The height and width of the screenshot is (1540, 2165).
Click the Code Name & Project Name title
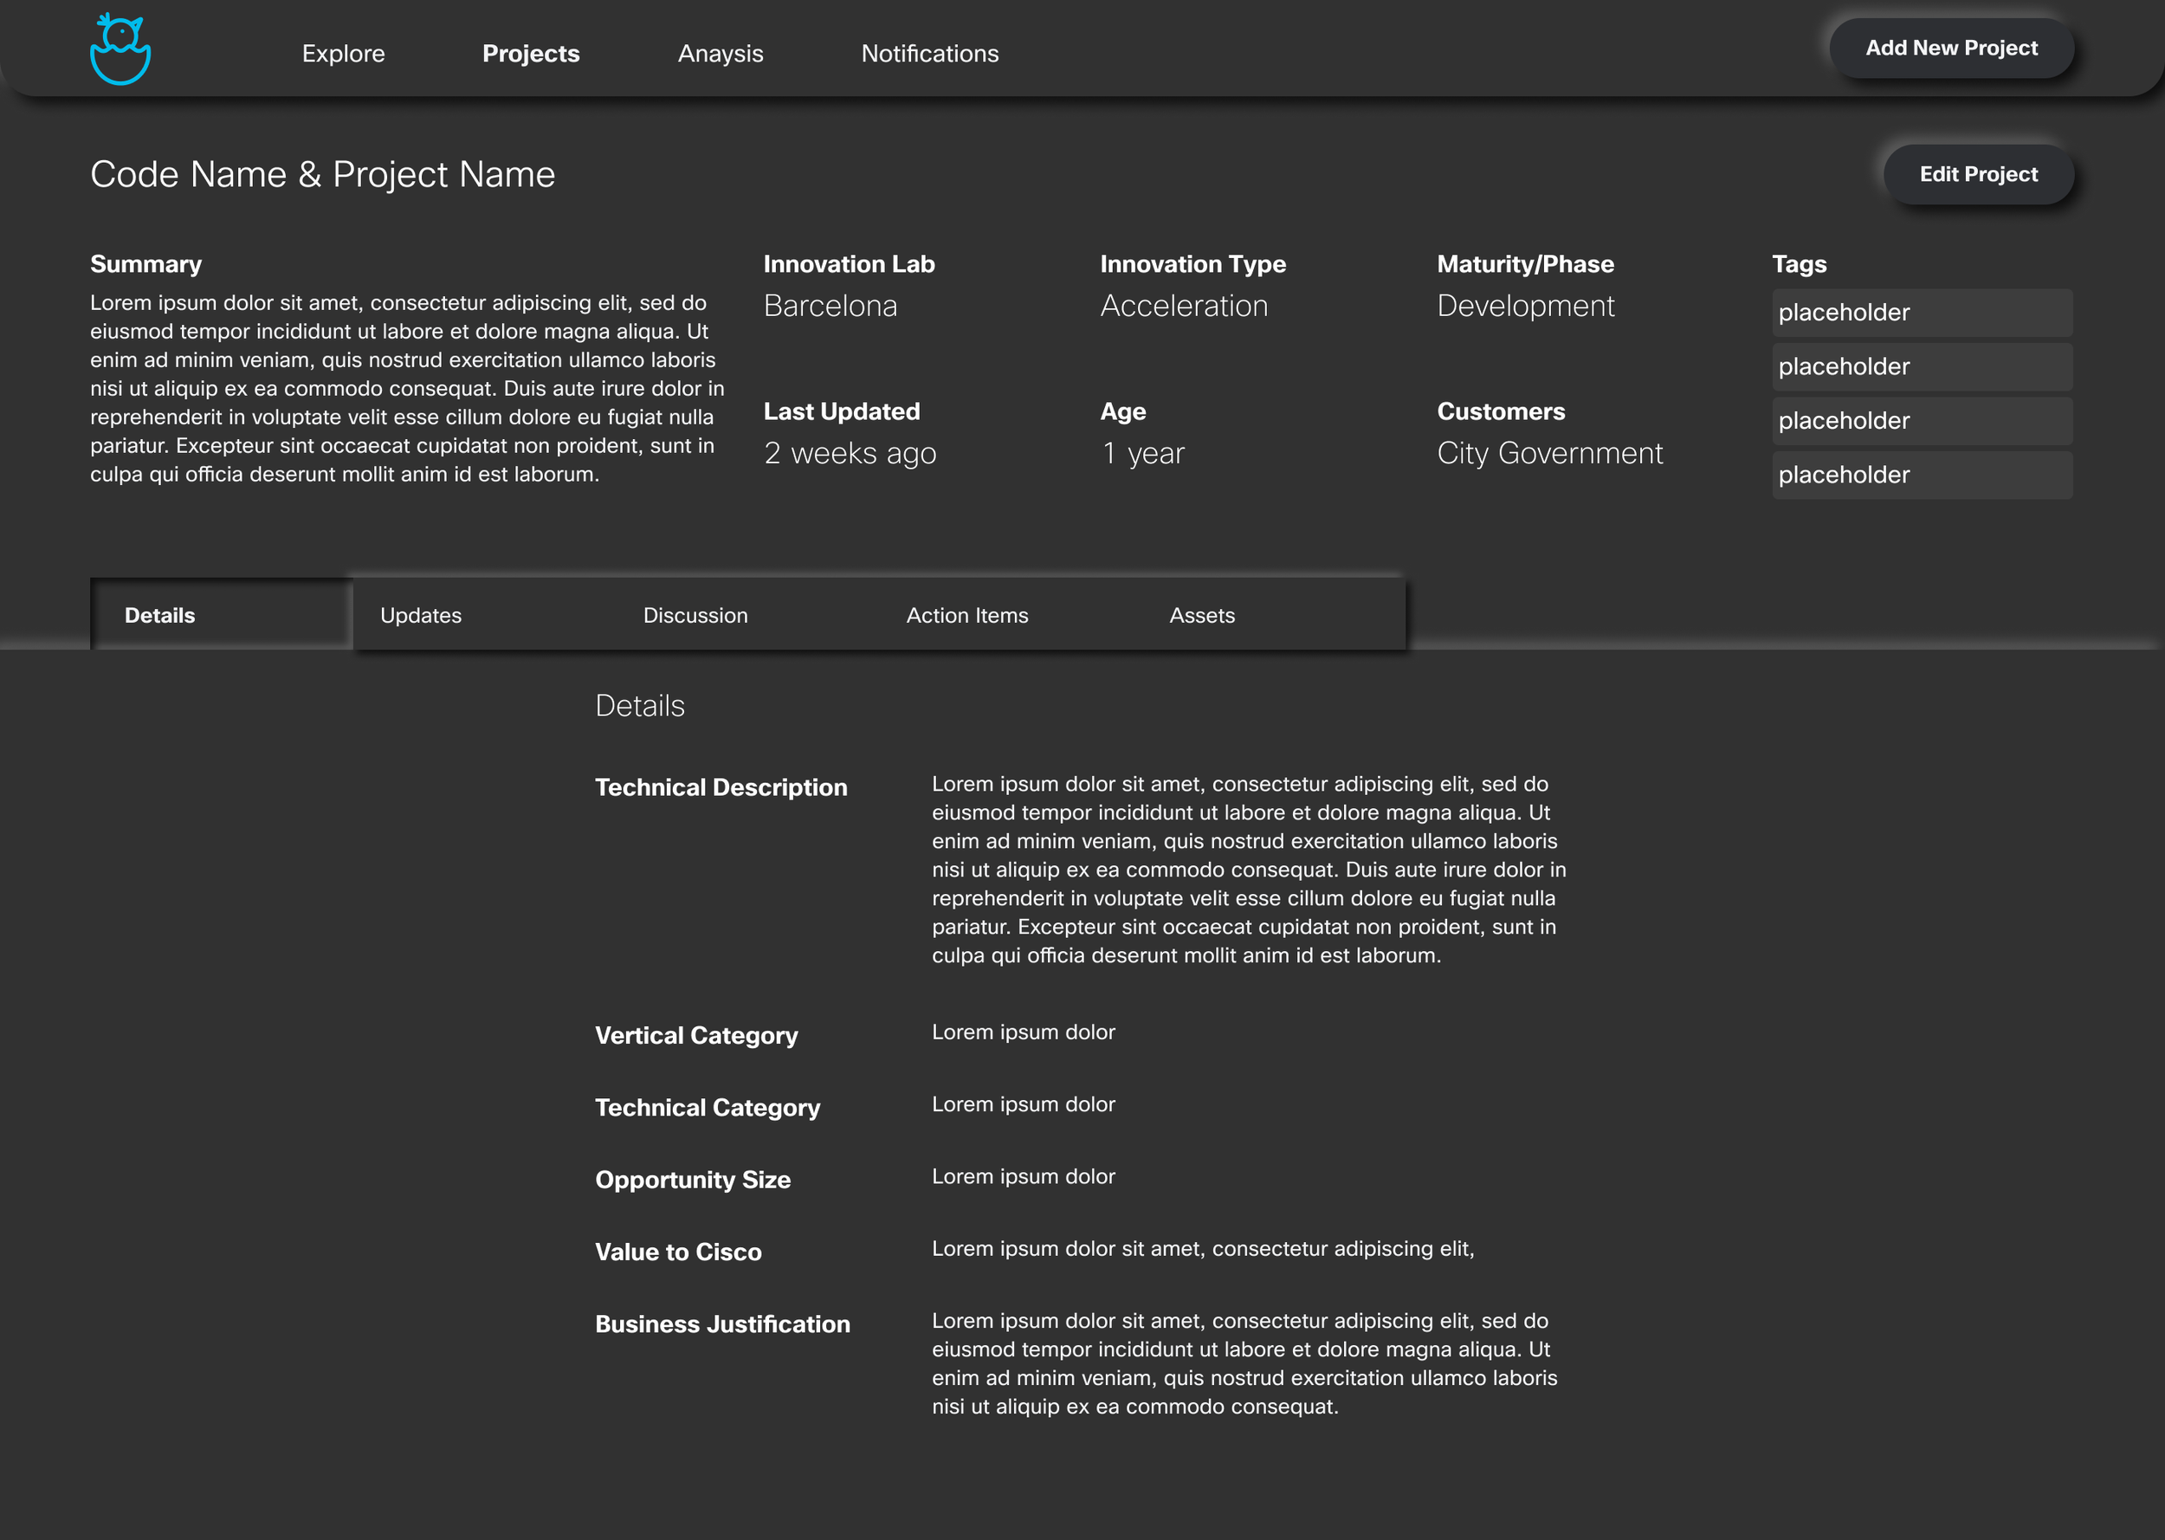pyautogui.click(x=322, y=174)
